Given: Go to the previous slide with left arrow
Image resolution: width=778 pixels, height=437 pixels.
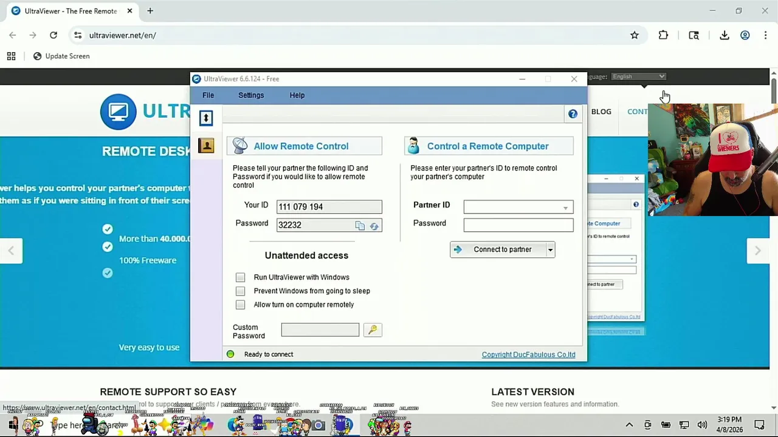Looking at the screenshot, I should click(11, 251).
